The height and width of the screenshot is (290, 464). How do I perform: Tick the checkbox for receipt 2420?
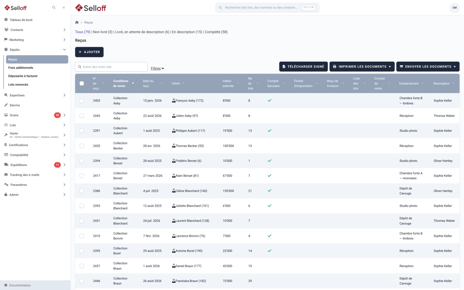(82, 146)
